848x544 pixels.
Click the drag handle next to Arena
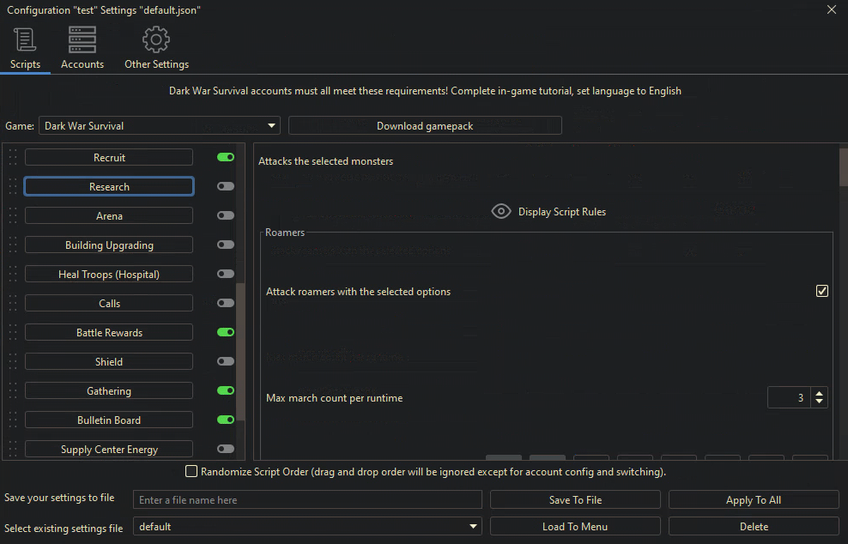tap(13, 216)
